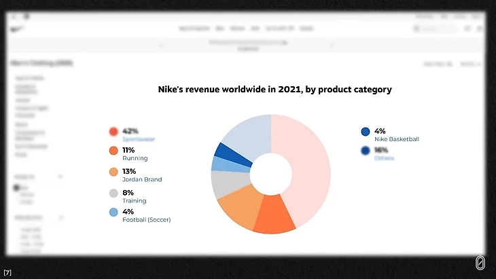Image resolution: width=496 pixels, height=279 pixels.
Task: Select the gray Training pie slice
Action: pyautogui.click(x=224, y=183)
